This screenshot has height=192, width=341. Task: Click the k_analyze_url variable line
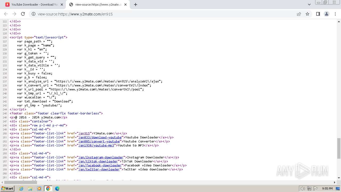tap(90, 81)
